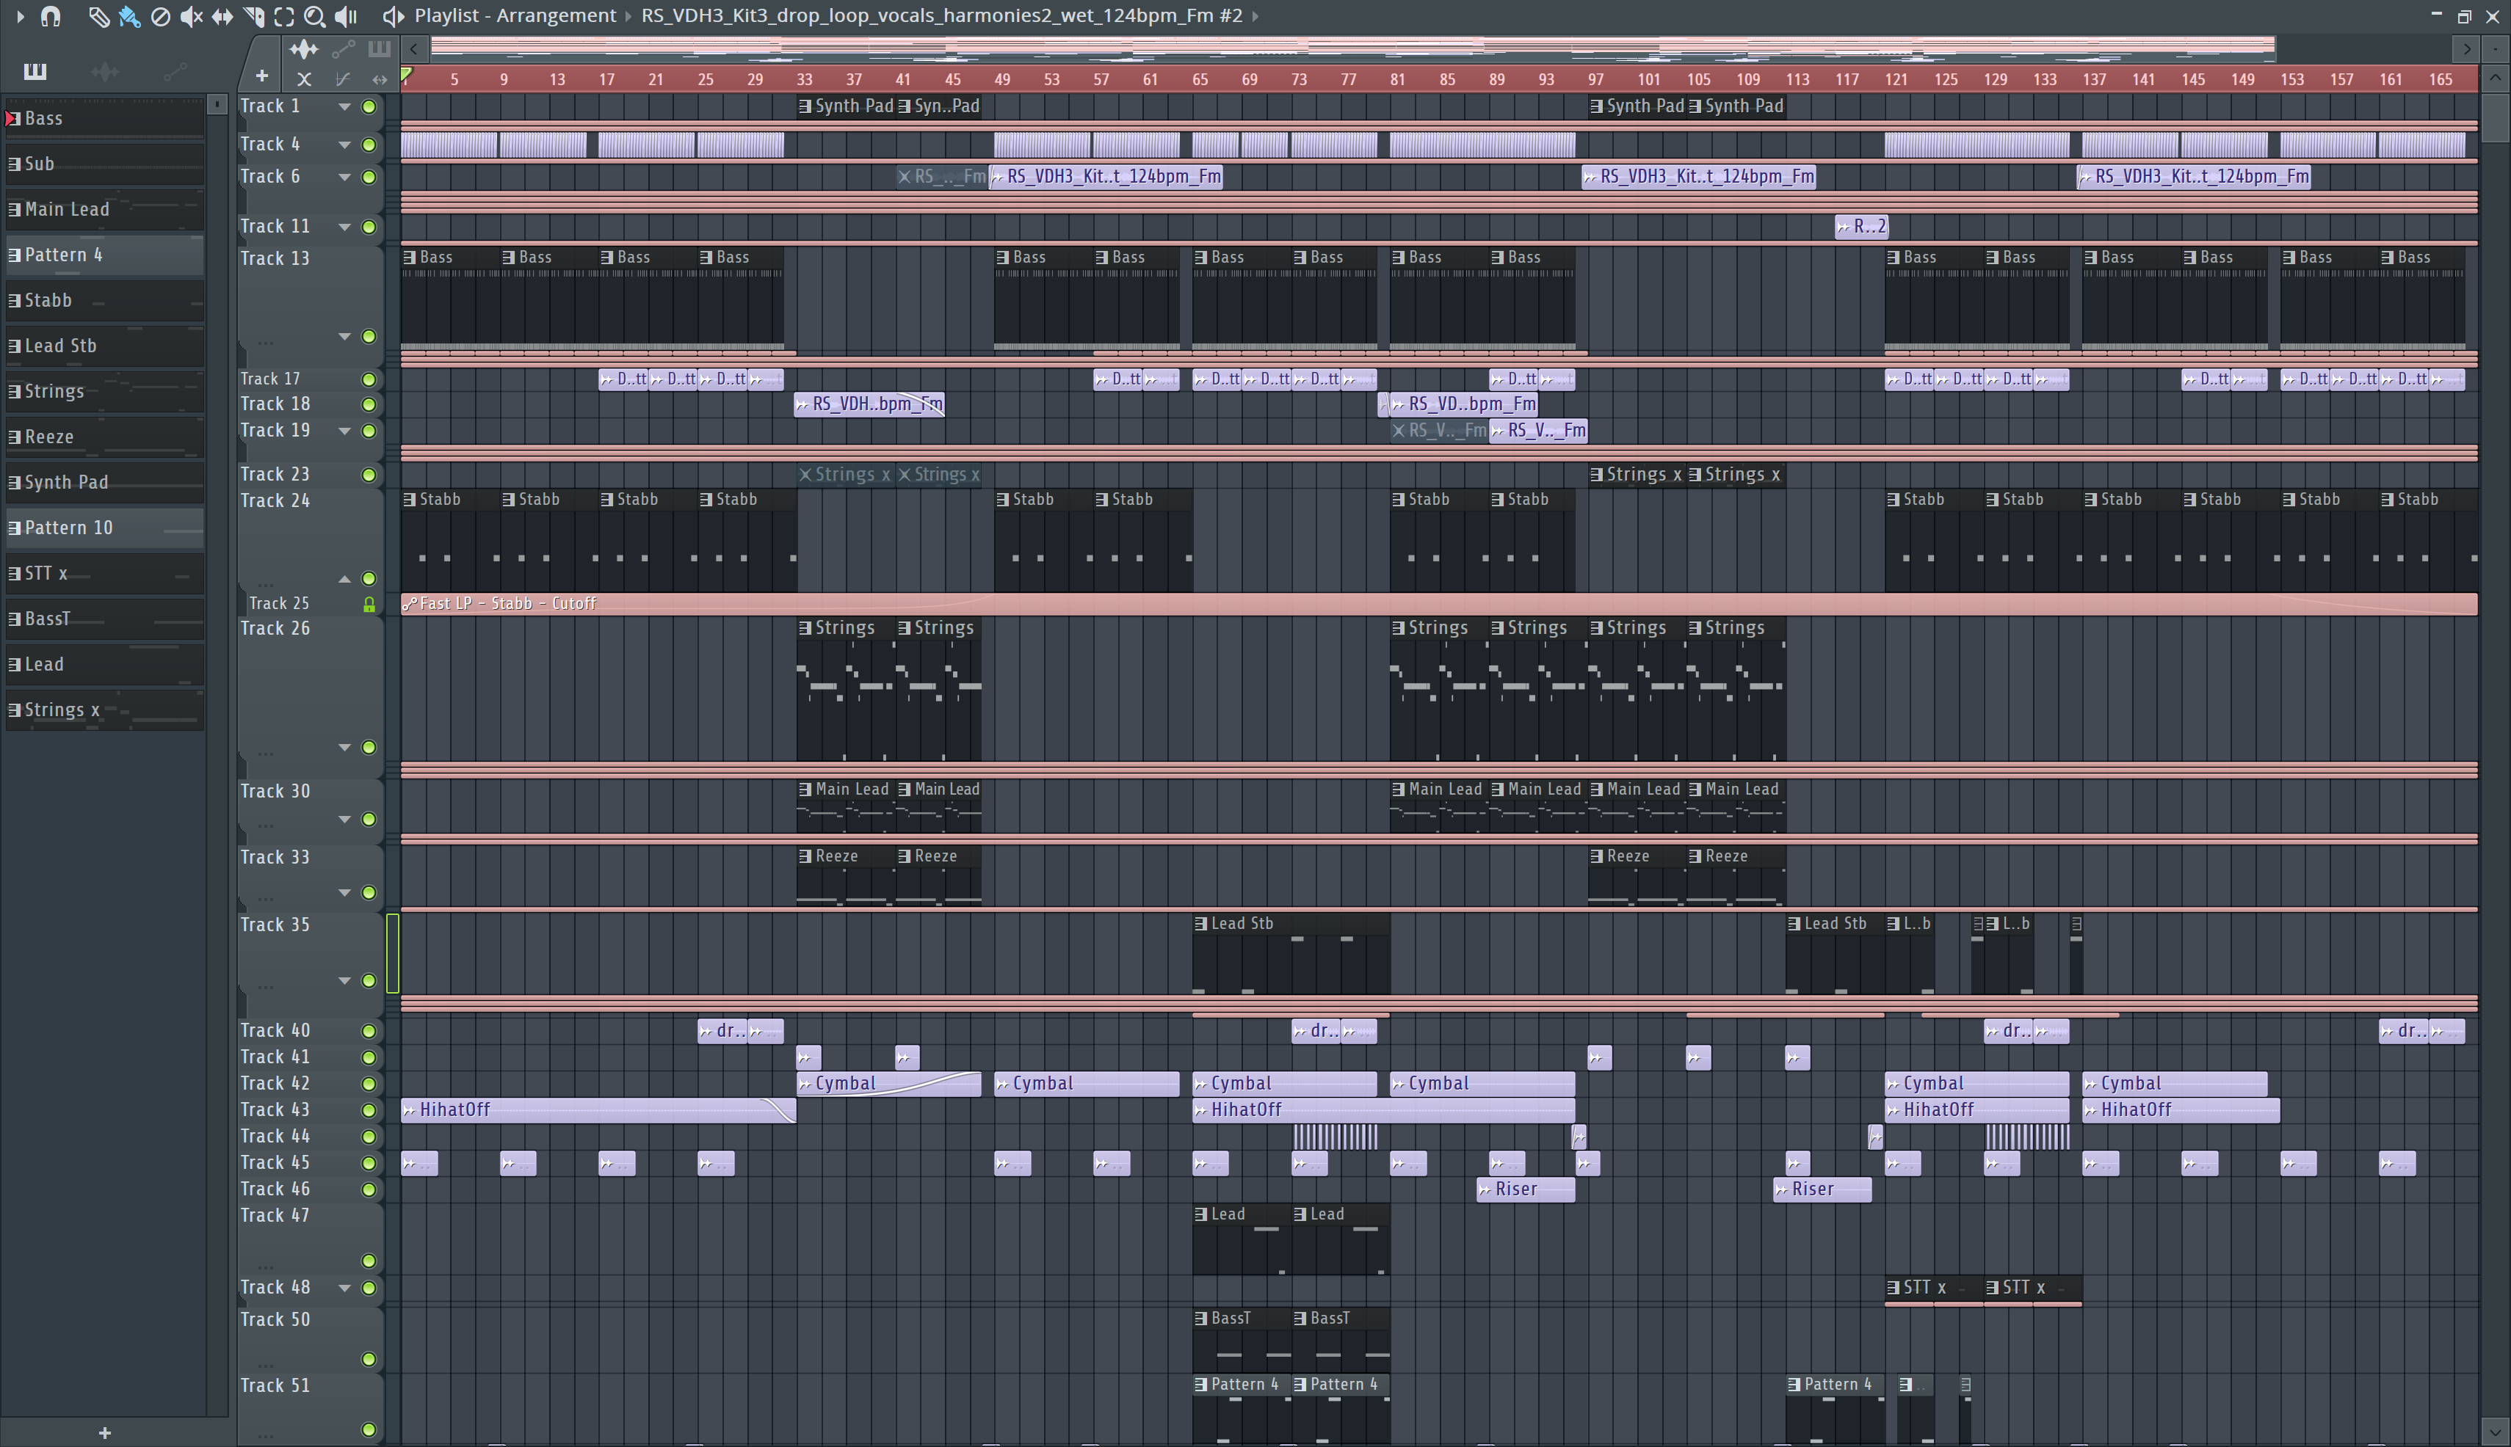
Task: Expand the Track 13 dropdown arrow
Action: pos(344,336)
